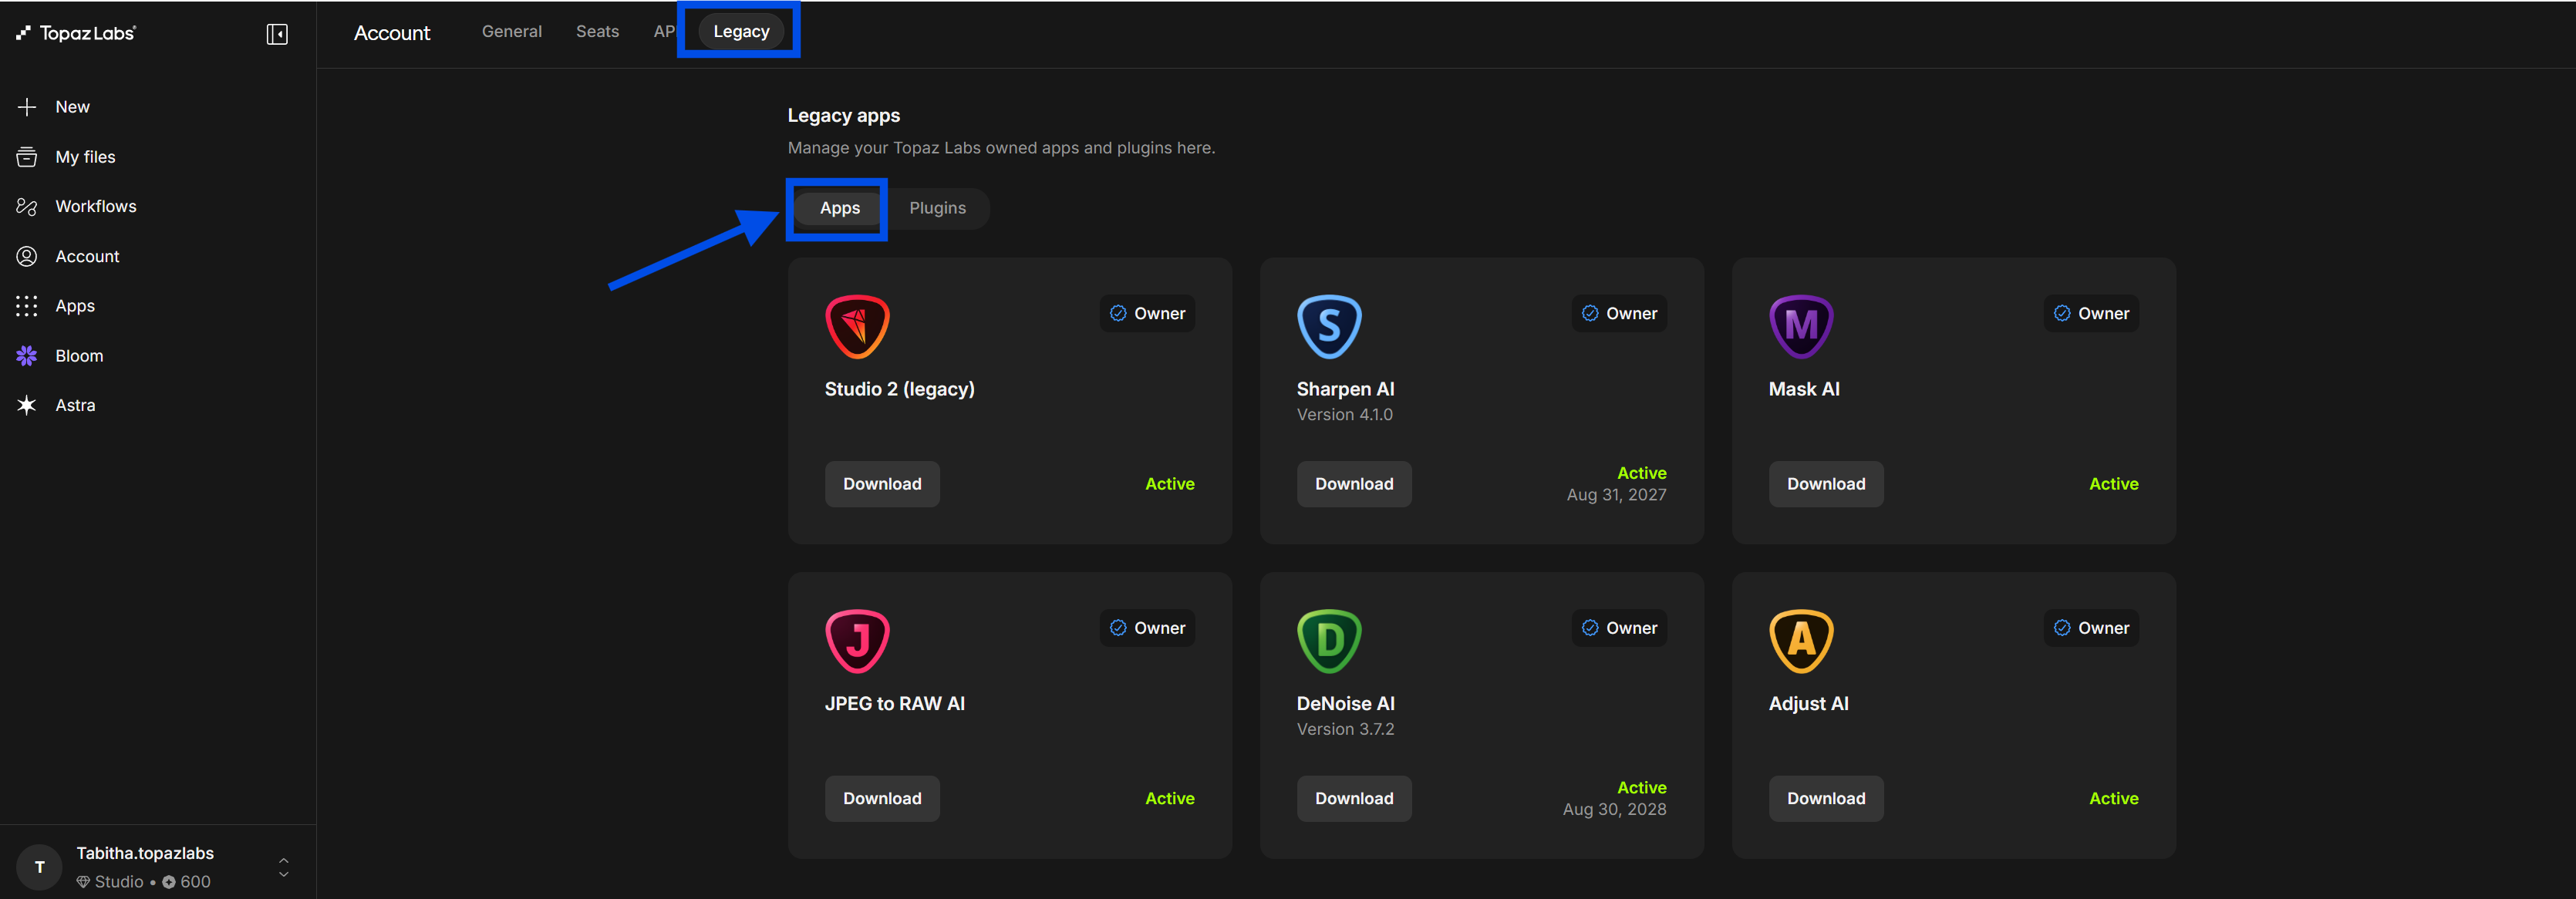Click Active status on Mask AI card
Viewport: 2576px width, 899px height.
pos(2114,484)
